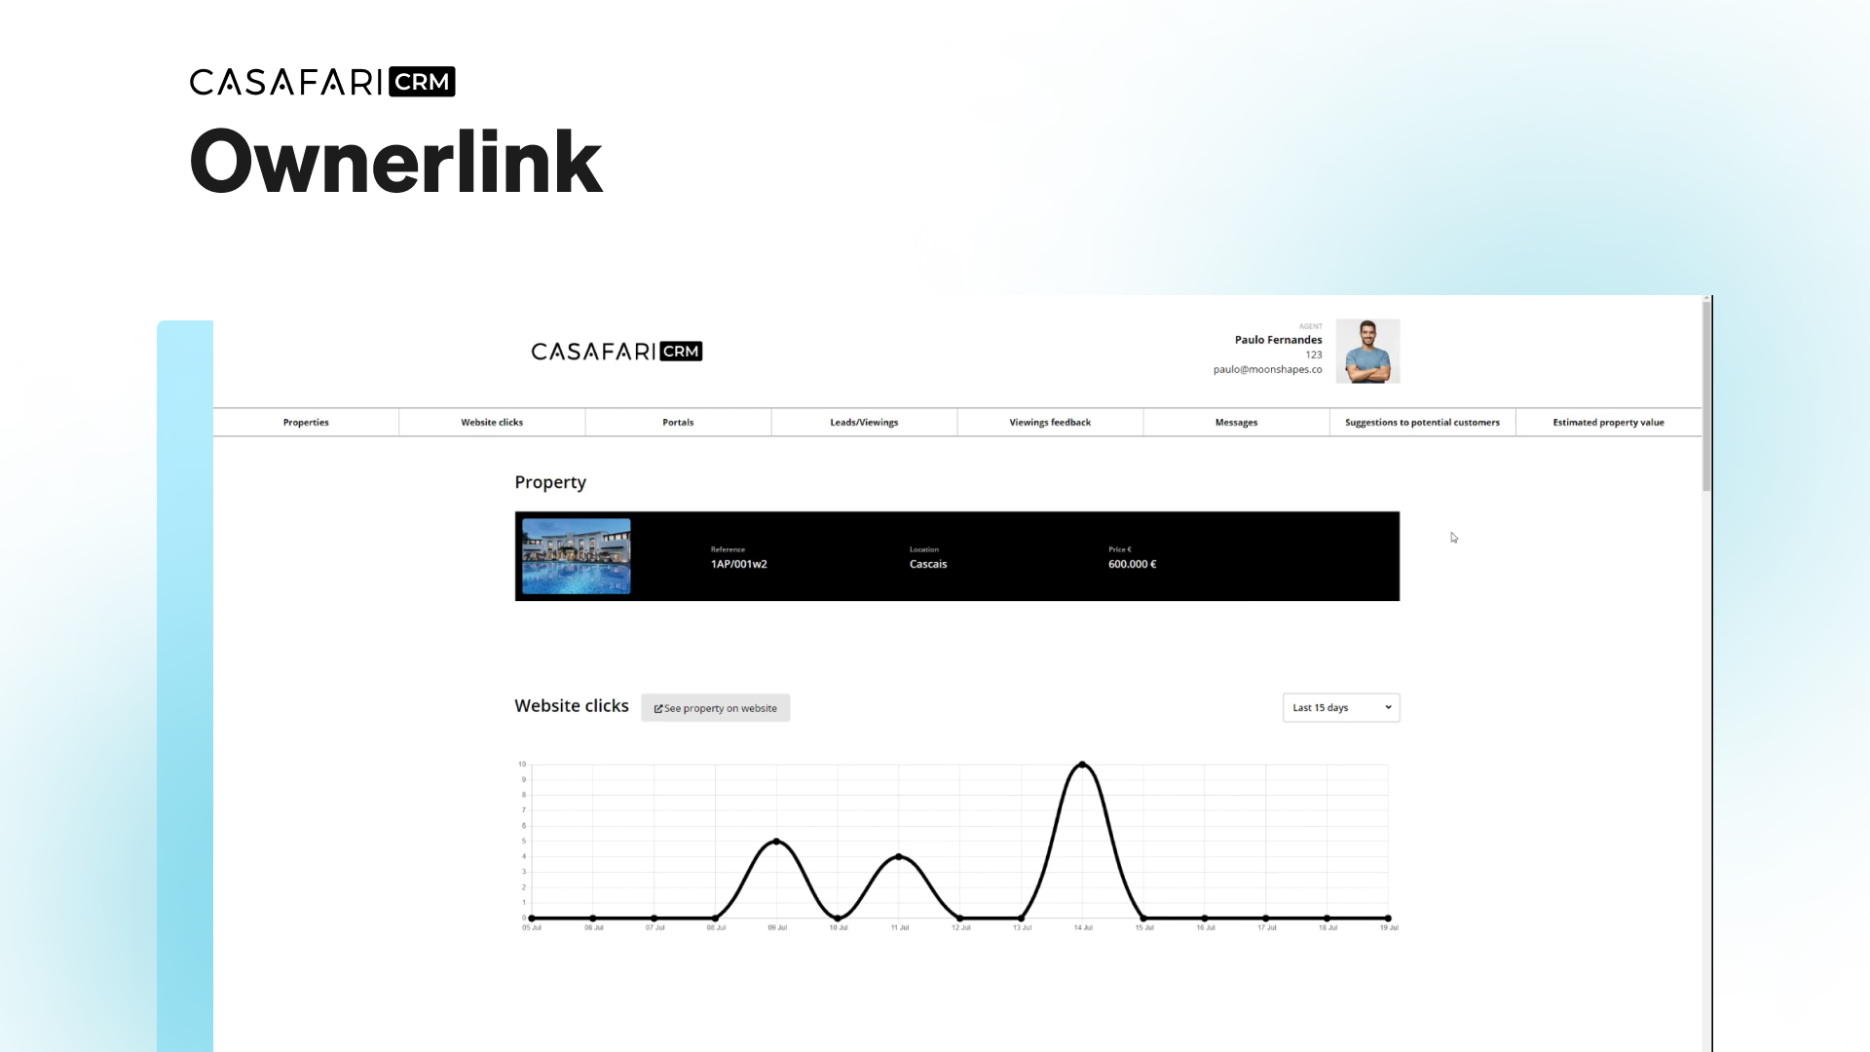Screen dimensions: 1870x1052
Task: Open the Messages section
Action: (x=1236, y=422)
